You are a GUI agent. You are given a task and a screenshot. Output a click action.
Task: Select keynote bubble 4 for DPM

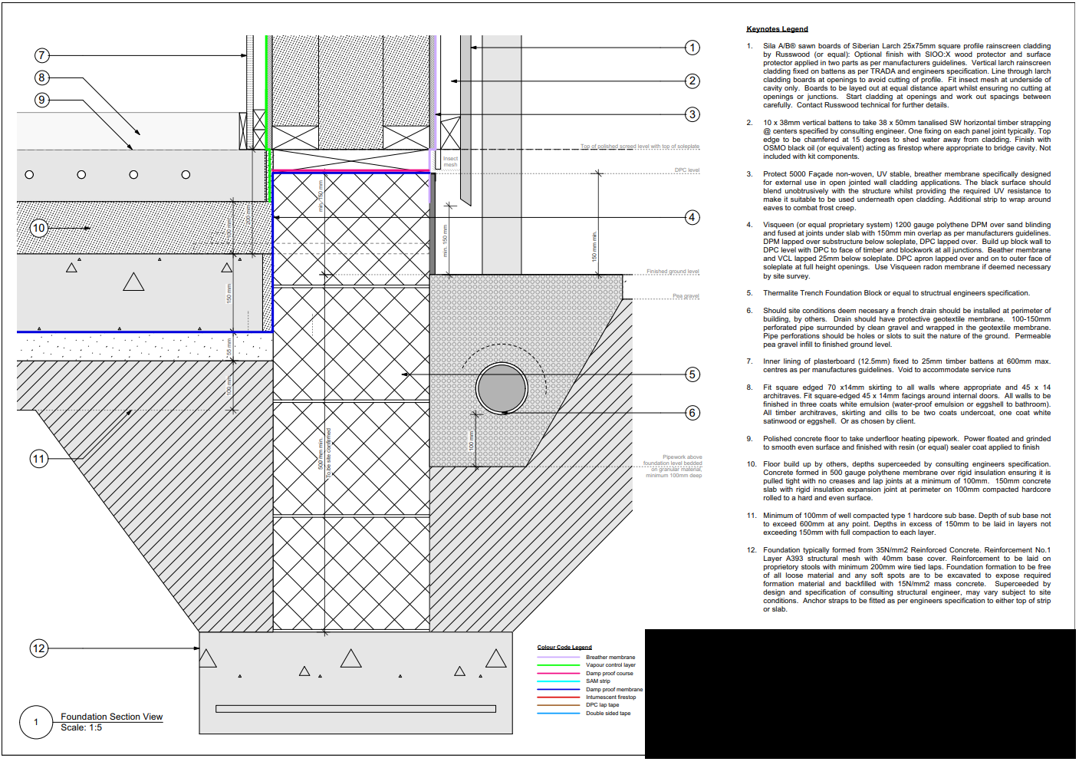coord(692,217)
